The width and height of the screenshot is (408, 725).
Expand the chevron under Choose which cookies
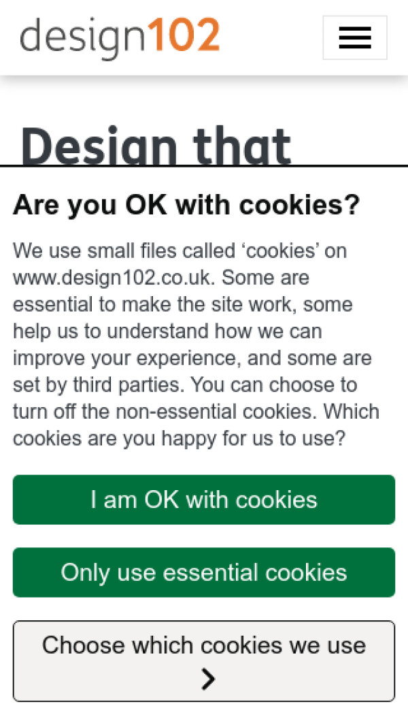click(x=208, y=679)
